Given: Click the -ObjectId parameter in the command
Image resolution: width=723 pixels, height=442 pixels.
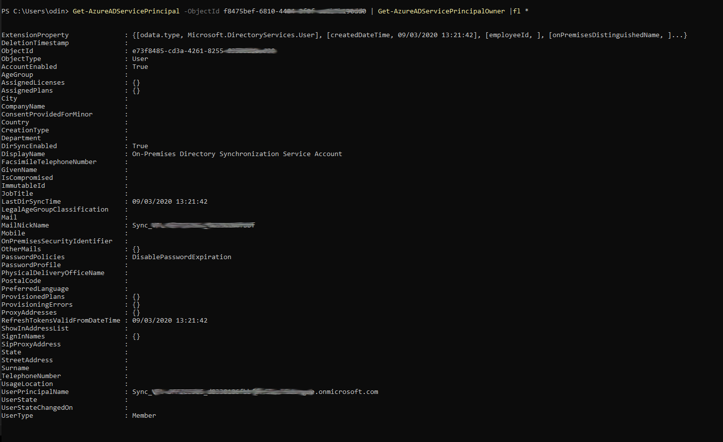Looking at the screenshot, I should pyautogui.click(x=202, y=11).
